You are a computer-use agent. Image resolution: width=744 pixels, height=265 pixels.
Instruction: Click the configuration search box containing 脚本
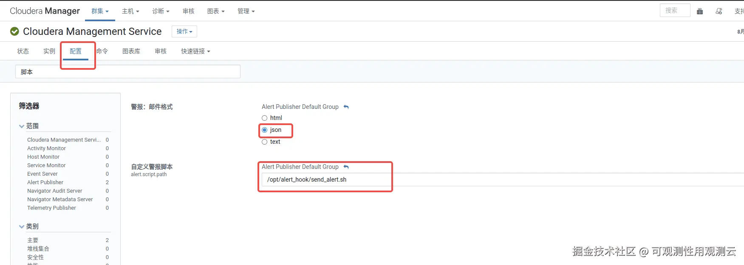point(128,71)
